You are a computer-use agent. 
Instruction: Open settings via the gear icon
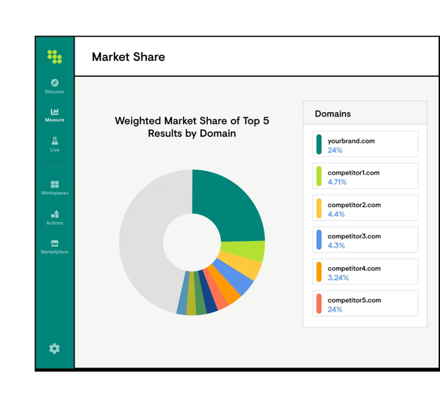[x=54, y=349]
